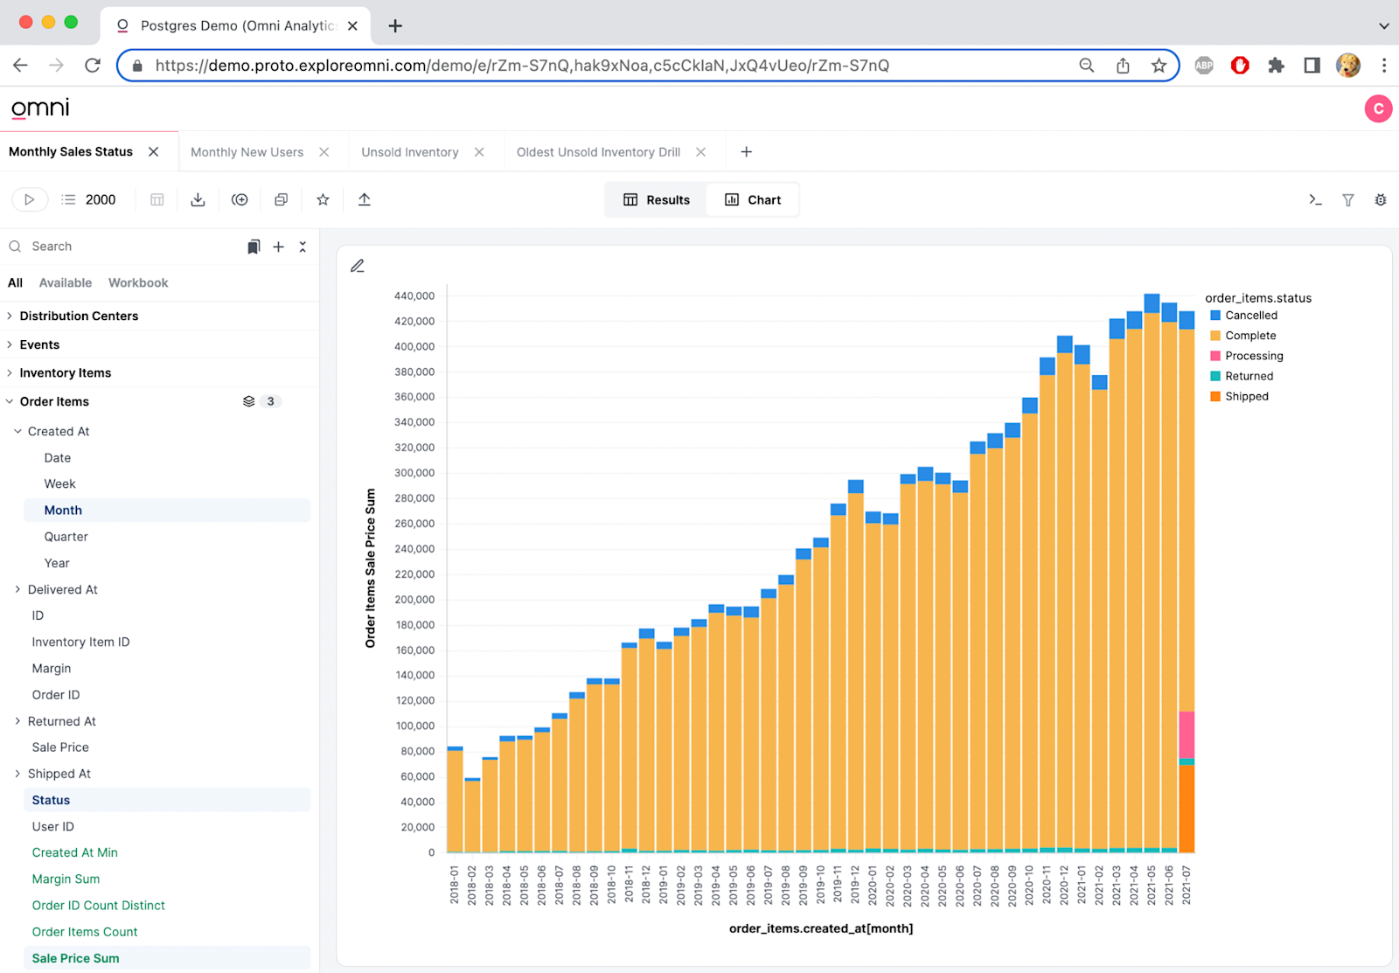Expand the Distribution Centers group

click(x=80, y=316)
